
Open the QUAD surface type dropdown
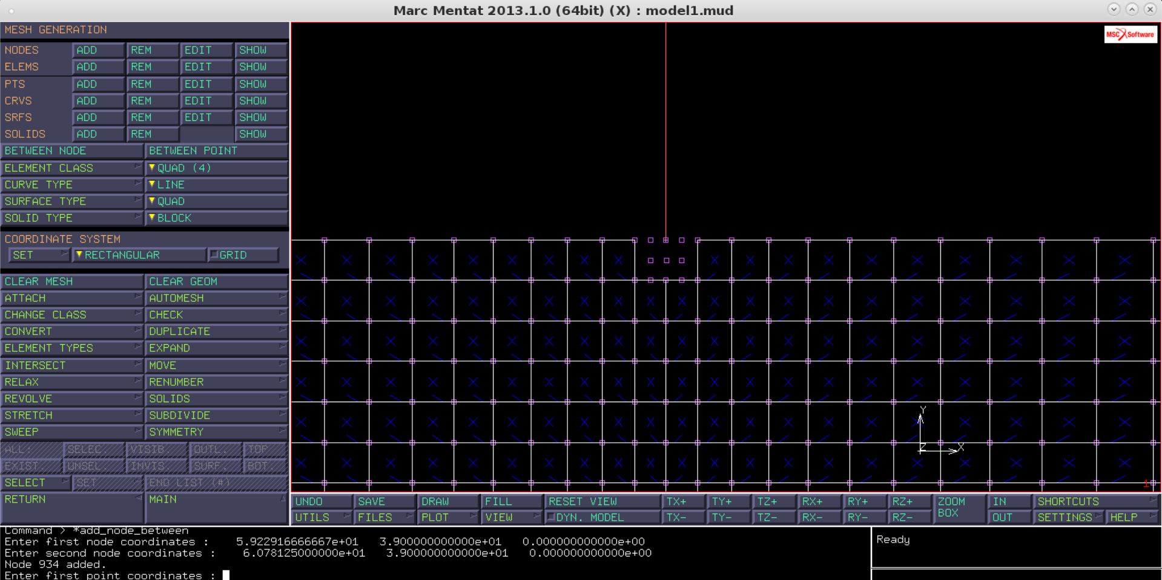pyautogui.click(x=216, y=201)
